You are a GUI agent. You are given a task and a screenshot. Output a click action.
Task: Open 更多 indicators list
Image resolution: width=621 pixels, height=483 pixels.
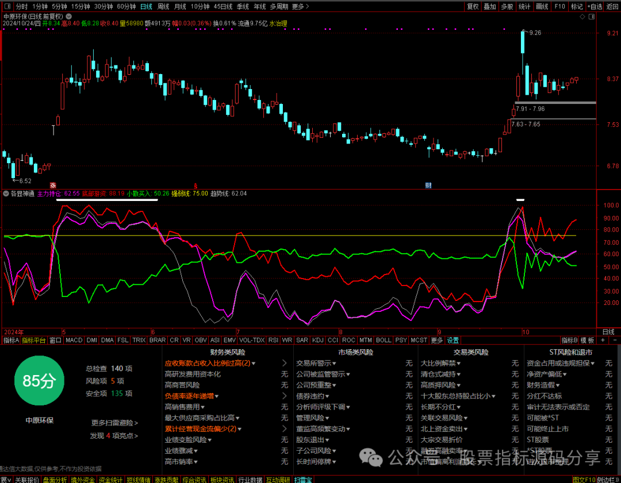(x=437, y=340)
